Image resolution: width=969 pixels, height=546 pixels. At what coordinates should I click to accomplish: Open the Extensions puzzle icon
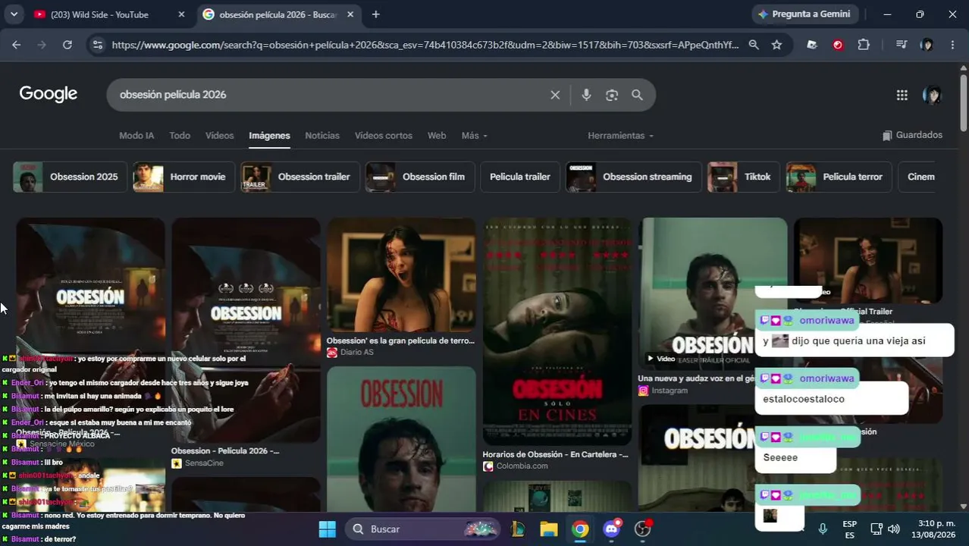pyautogui.click(x=864, y=45)
